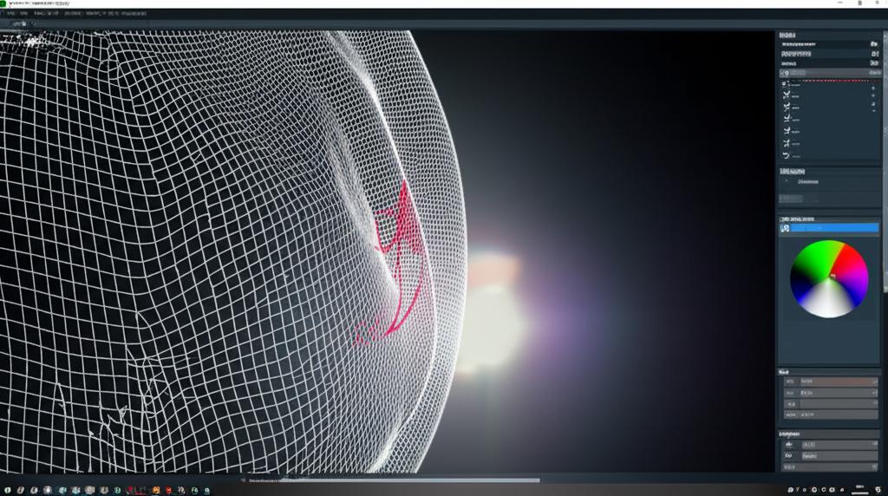This screenshot has height=496, width=888.
Task: Click the icon on the blue highlighted row
Action: (x=786, y=228)
